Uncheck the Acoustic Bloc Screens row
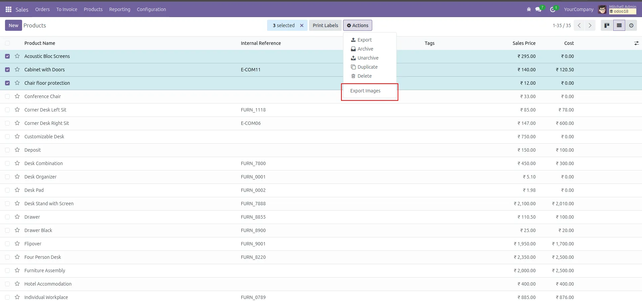The width and height of the screenshot is (642, 301). tap(7, 56)
